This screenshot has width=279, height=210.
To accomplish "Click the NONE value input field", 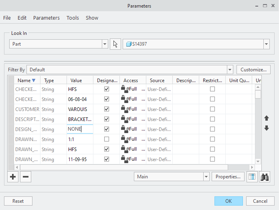I will coord(80,129).
